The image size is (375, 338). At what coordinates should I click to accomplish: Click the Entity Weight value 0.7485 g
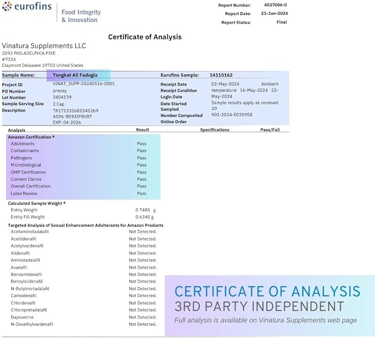(146, 210)
